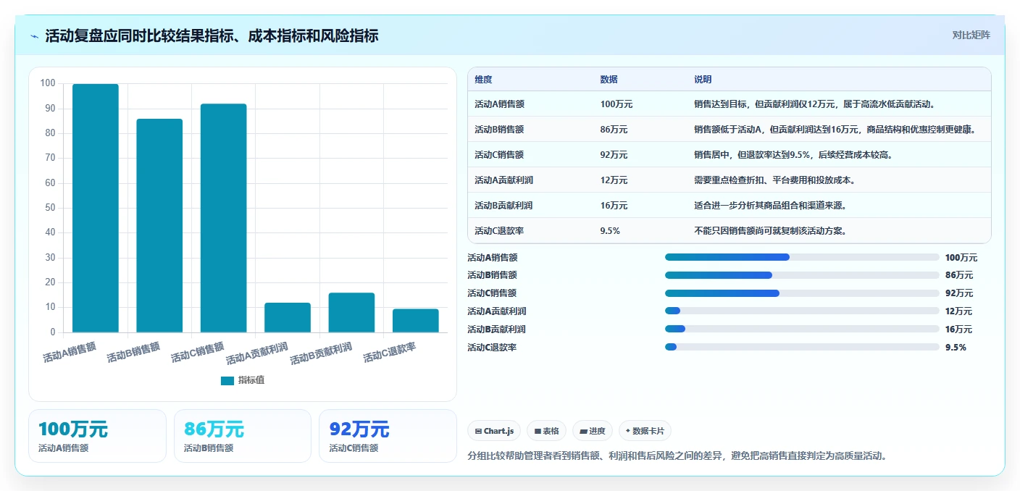Viewport: 1020px width, 491px height.
Task: Click the Chart.js chip
Action: [x=494, y=431]
